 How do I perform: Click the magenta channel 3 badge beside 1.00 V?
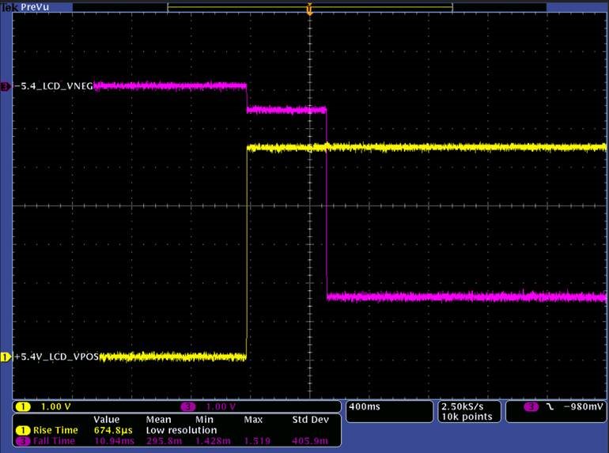click(188, 407)
